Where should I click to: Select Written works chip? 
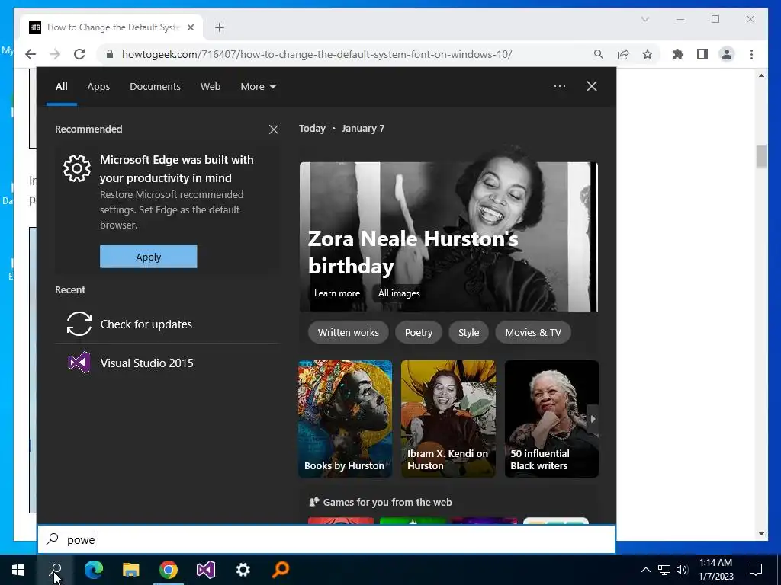click(348, 332)
